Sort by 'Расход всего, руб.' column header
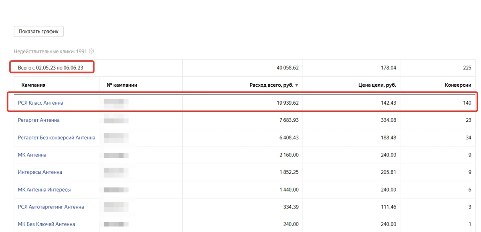The image size is (481, 232). pos(274,85)
